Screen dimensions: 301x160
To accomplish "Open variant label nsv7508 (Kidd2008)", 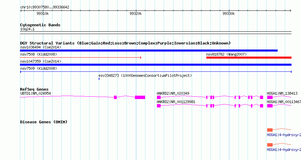I will point(39,54).
